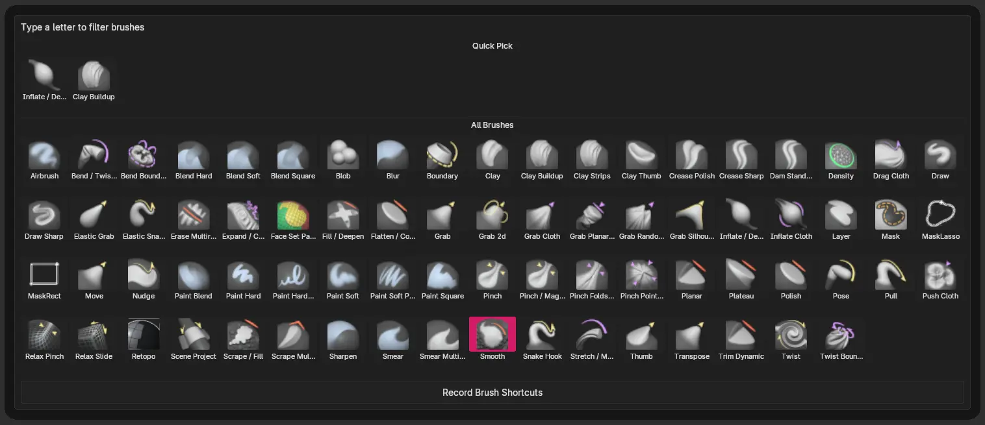Viewport: 985px width, 425px height.
Task: Select the Draw Sharp brush
Action: 44,220
